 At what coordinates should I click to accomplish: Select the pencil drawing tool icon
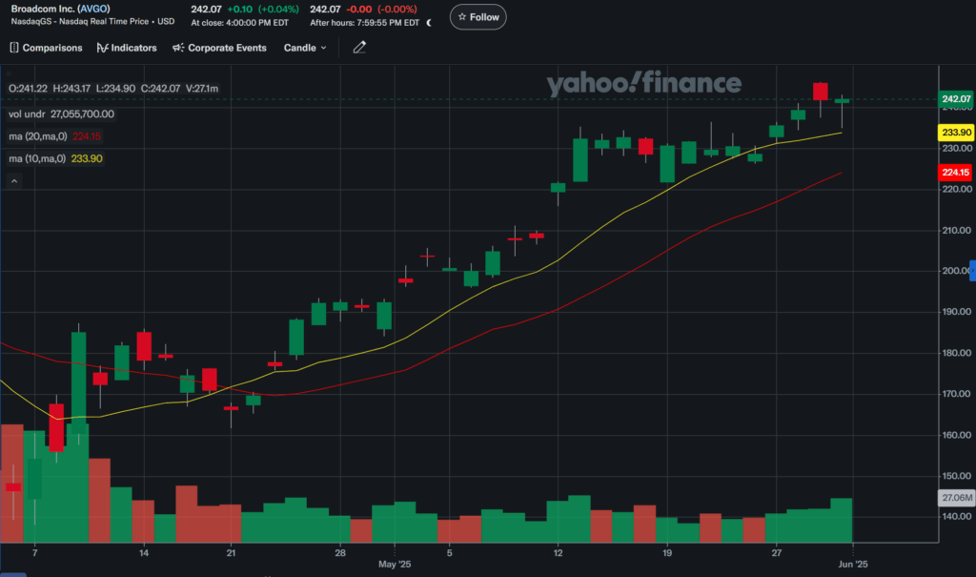coord(359,48)
